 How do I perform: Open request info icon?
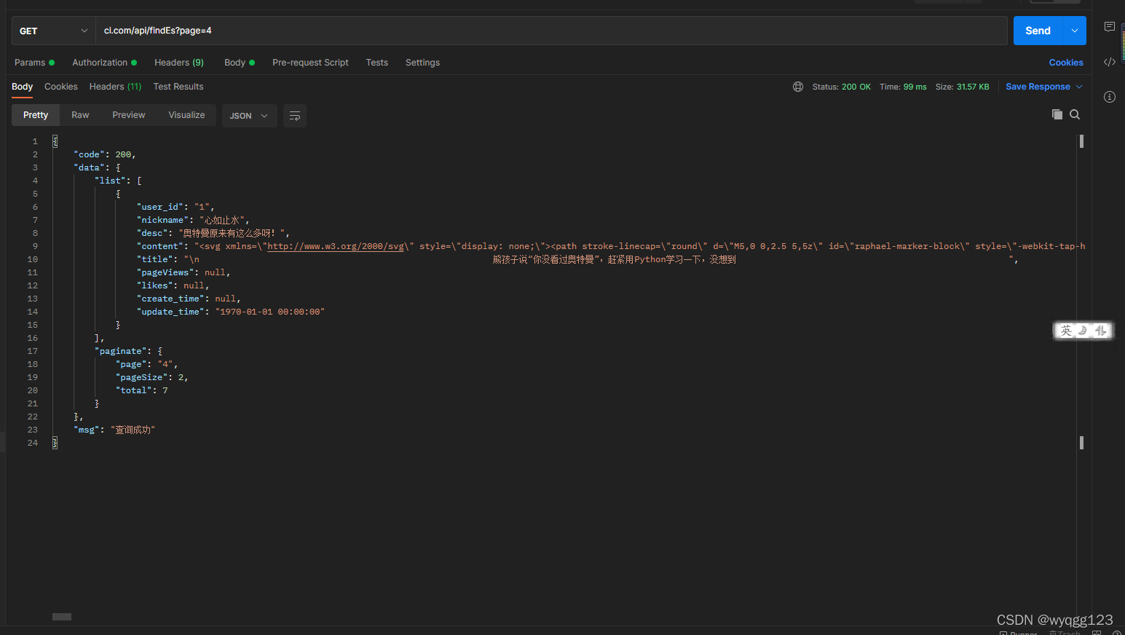(x=1110, y=97)
